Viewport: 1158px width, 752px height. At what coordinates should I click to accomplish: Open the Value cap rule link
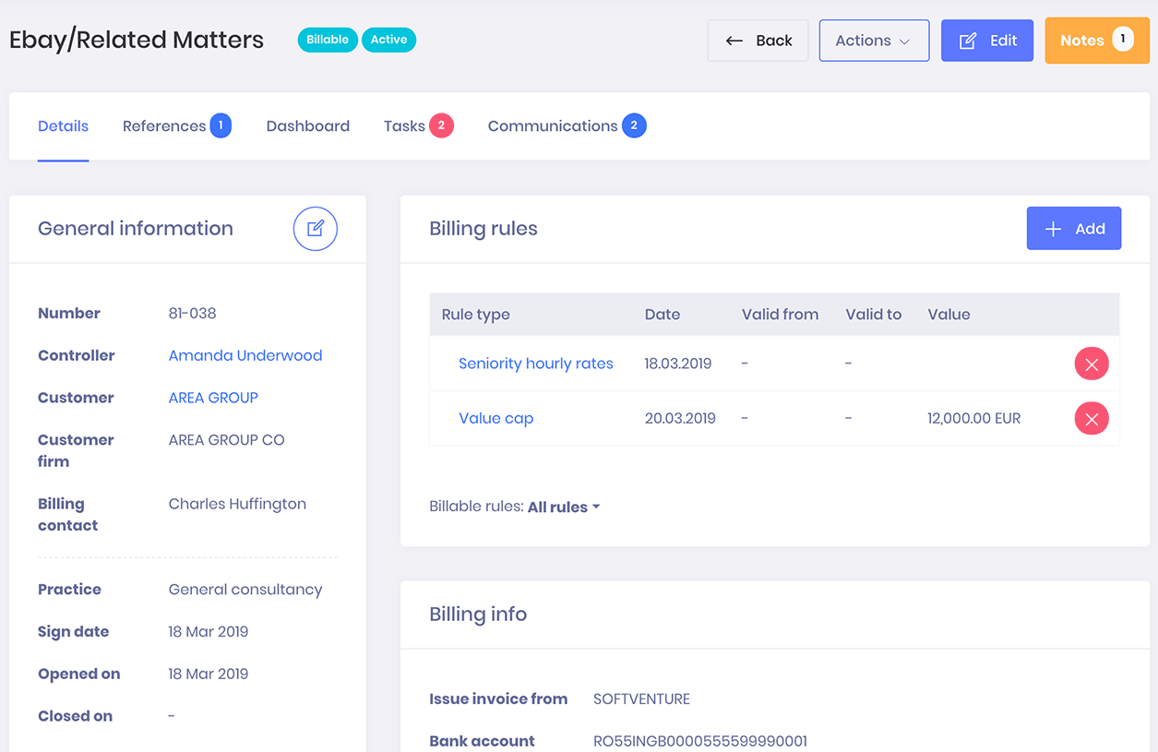[495, 418]
